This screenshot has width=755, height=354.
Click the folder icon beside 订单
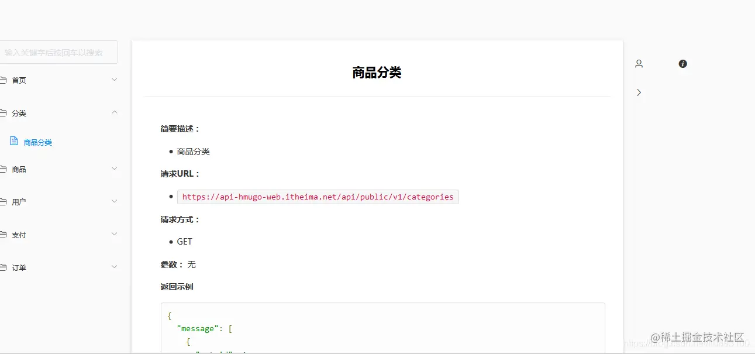(x=3, y=267)
